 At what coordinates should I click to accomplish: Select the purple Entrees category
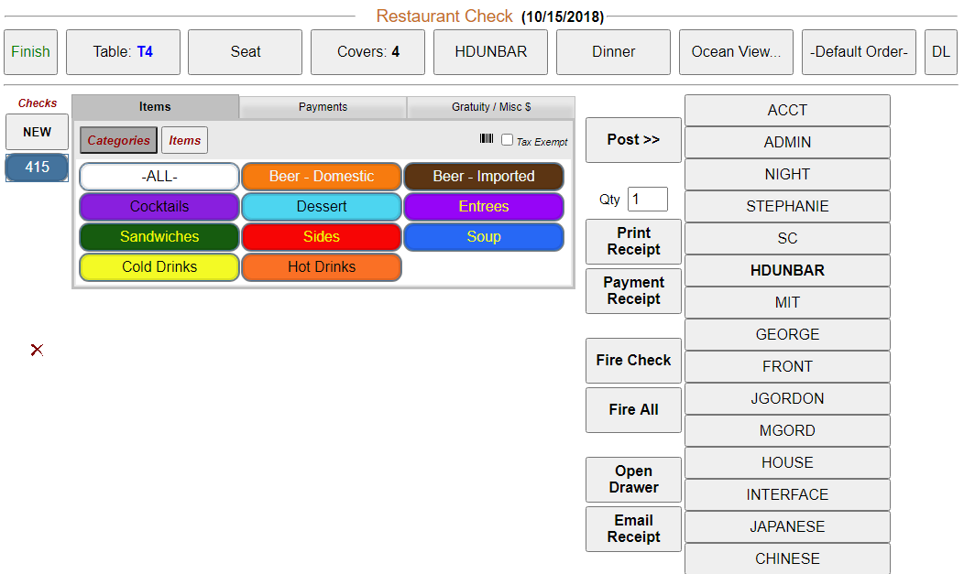pos(483,207)
